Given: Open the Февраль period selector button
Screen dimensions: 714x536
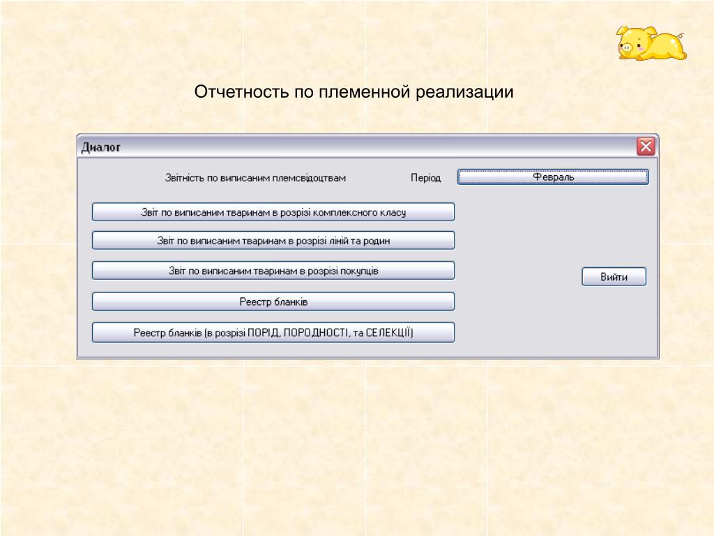Looking at the screenshot, I should click(553, 177).
